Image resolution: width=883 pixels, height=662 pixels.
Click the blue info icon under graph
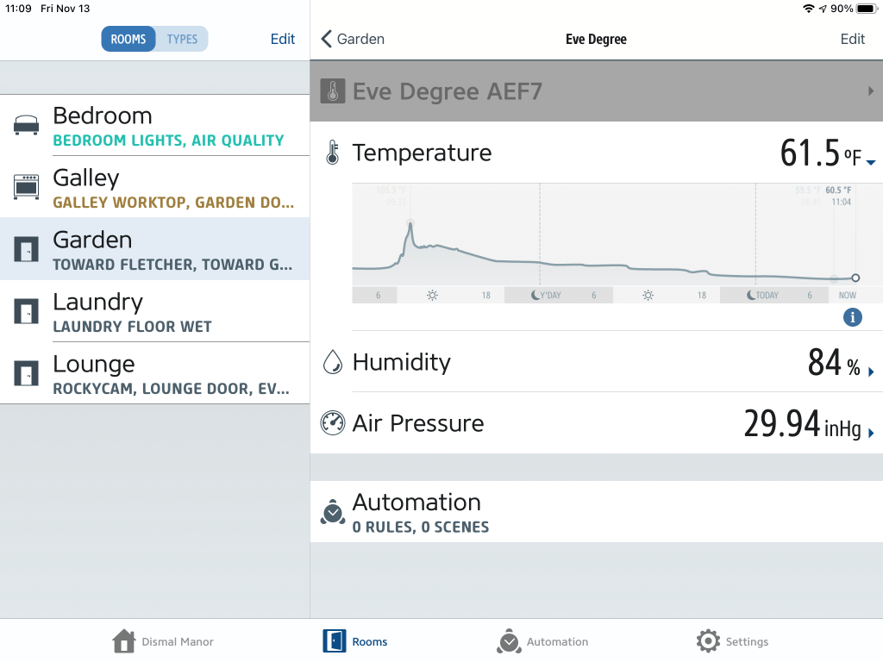(852, 317)
